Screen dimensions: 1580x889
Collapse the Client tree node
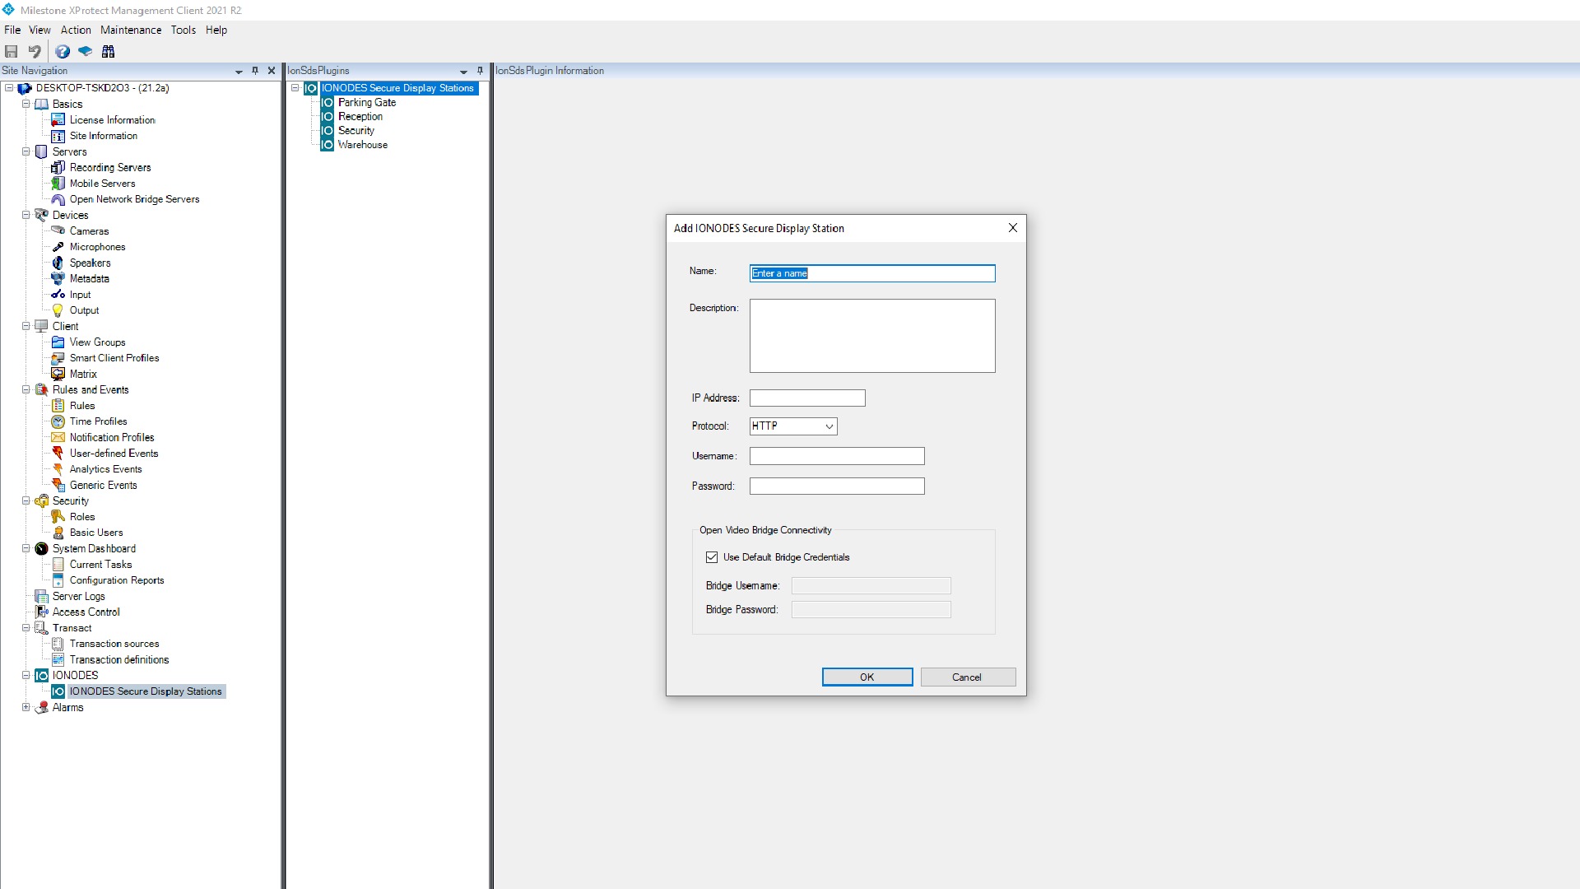(26, 327)
